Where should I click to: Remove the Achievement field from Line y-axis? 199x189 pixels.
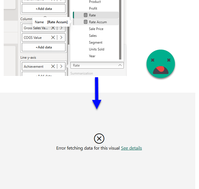coord(53,66)
